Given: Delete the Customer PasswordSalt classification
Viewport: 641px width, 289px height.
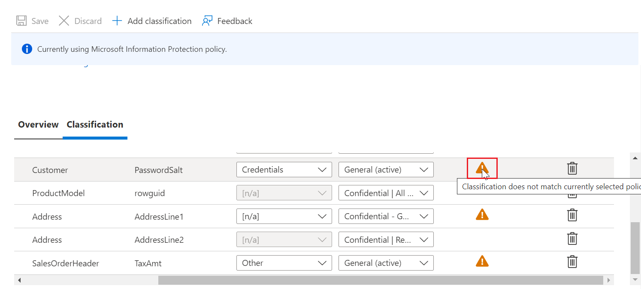Looking at the screenshot, I should 572,169.
